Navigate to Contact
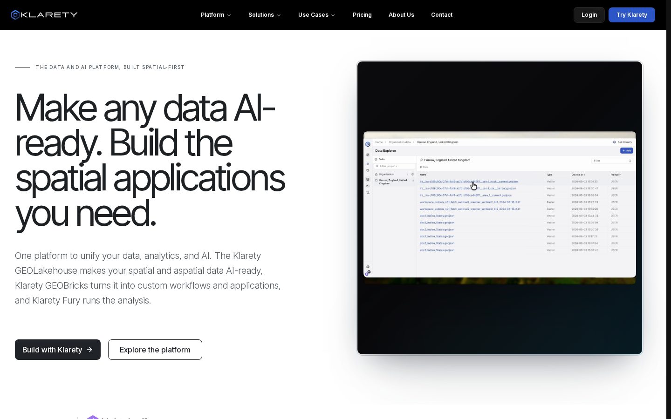The height and width of the screenshot is (419, 671). pos(442,15)
